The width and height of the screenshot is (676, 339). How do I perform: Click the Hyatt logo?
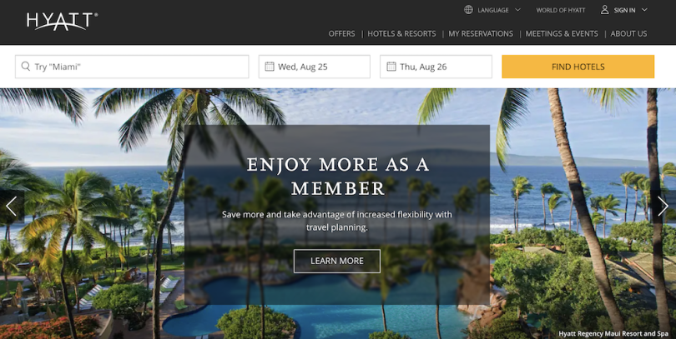coord(62,22)
